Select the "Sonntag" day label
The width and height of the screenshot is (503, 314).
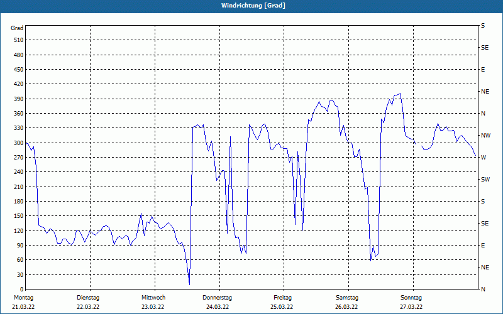click(411, 298)
